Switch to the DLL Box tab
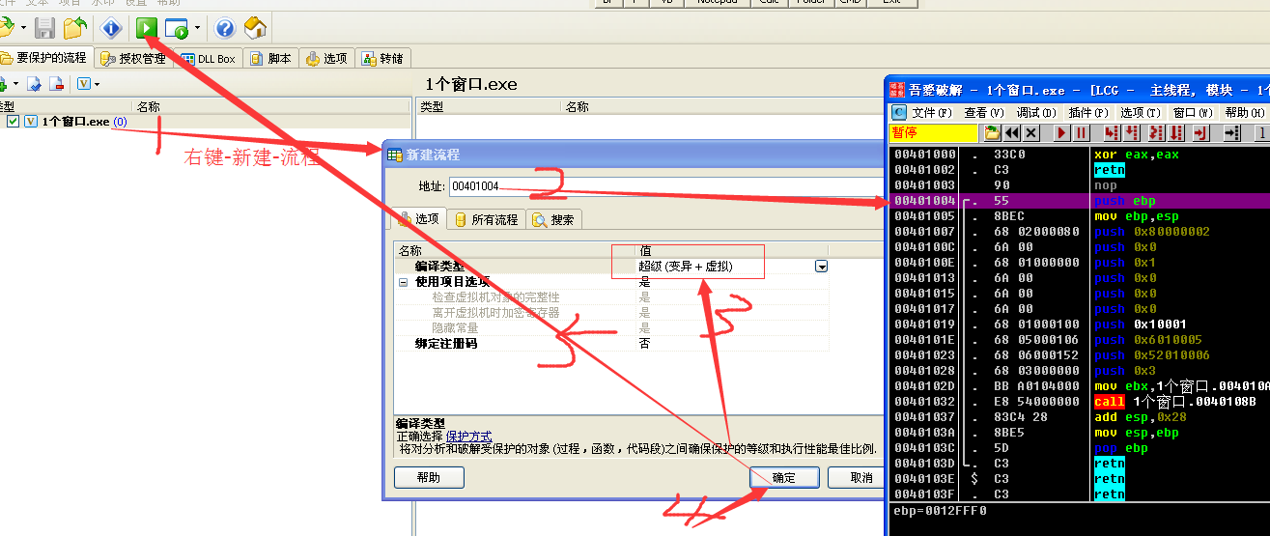Image resolution: width=1270 pixels, height=536 pixels. tap(209, 58)
